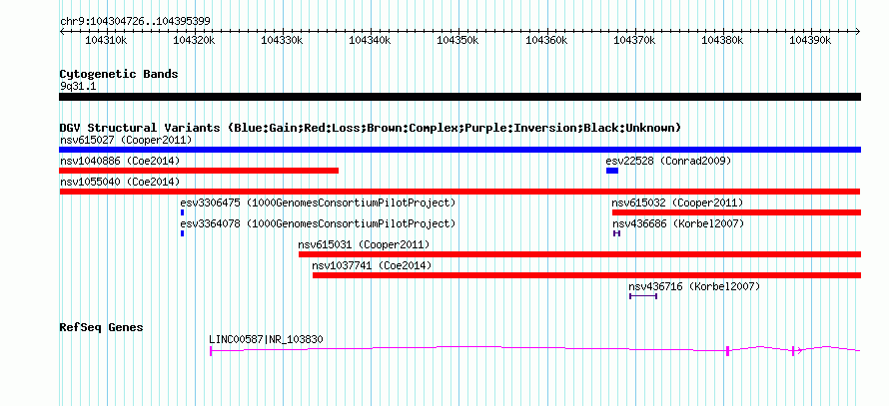Click the small esv3364078 blue marker
The width and height of the screenshot is (889, 406).
(x=182, y=233)
